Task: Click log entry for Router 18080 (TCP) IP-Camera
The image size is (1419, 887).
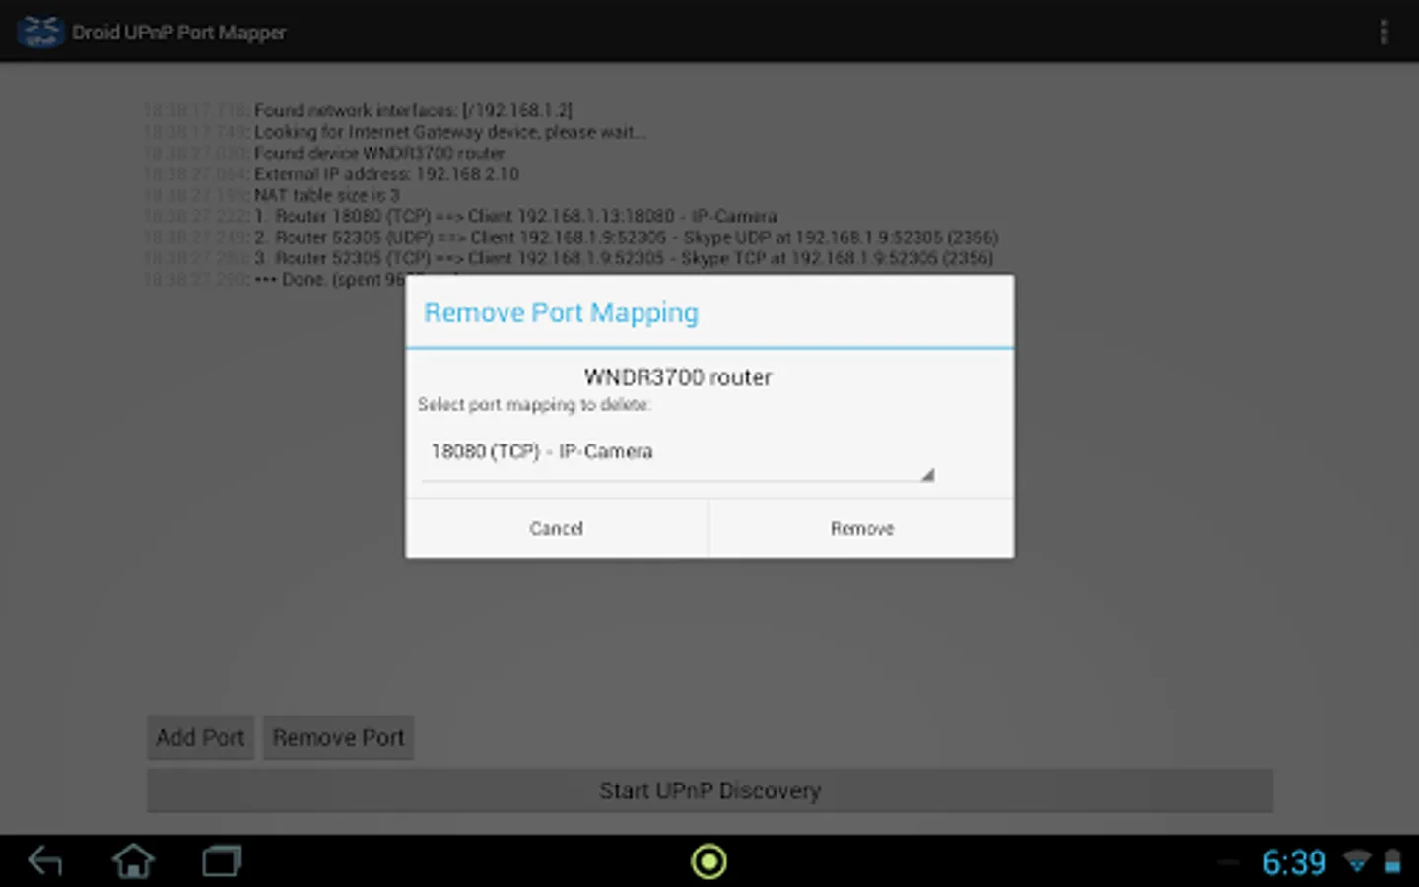Action: click(515, 216)
